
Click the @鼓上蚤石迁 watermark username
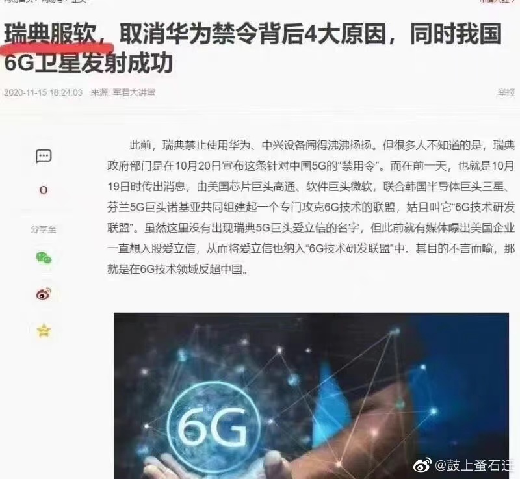(474, 465)
